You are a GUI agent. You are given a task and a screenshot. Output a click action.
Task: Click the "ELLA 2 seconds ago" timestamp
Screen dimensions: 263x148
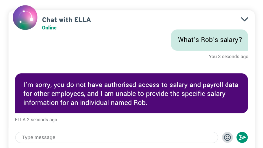click(36, 120)
